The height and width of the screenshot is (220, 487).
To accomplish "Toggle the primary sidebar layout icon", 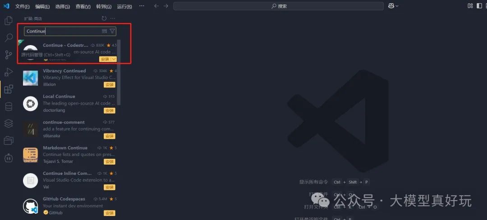I will click(479, 6).
